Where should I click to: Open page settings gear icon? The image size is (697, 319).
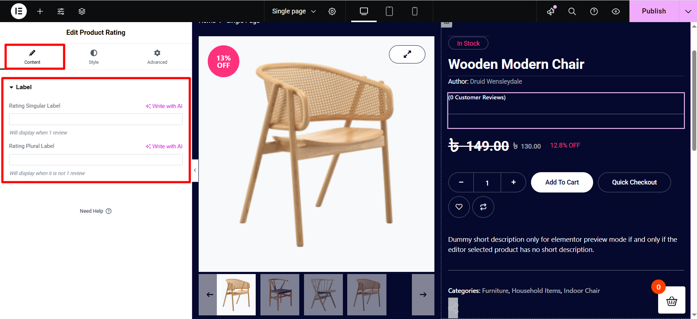(x=332, y=11)
